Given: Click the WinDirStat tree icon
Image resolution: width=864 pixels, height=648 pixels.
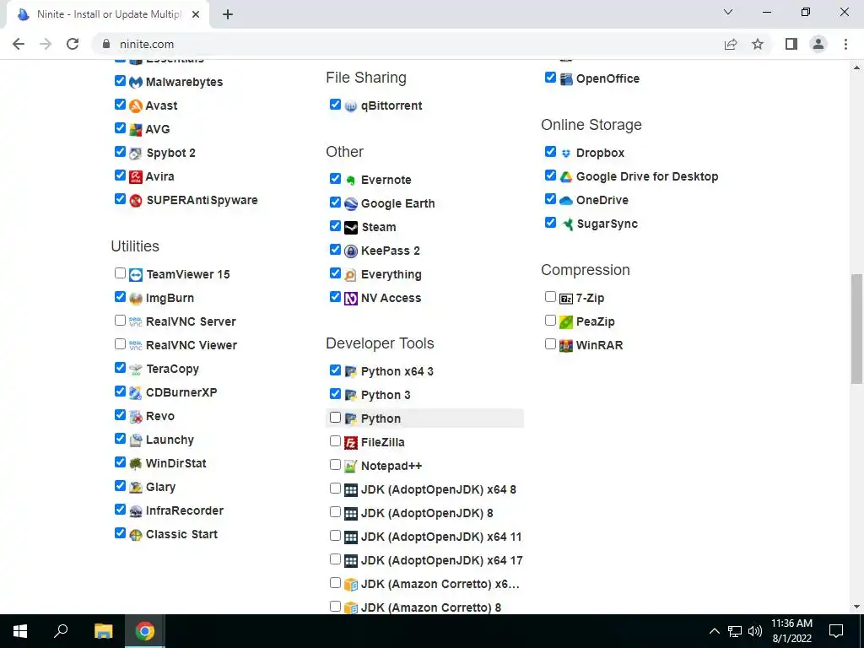Looking at the screenshot, I should point(136,463).
